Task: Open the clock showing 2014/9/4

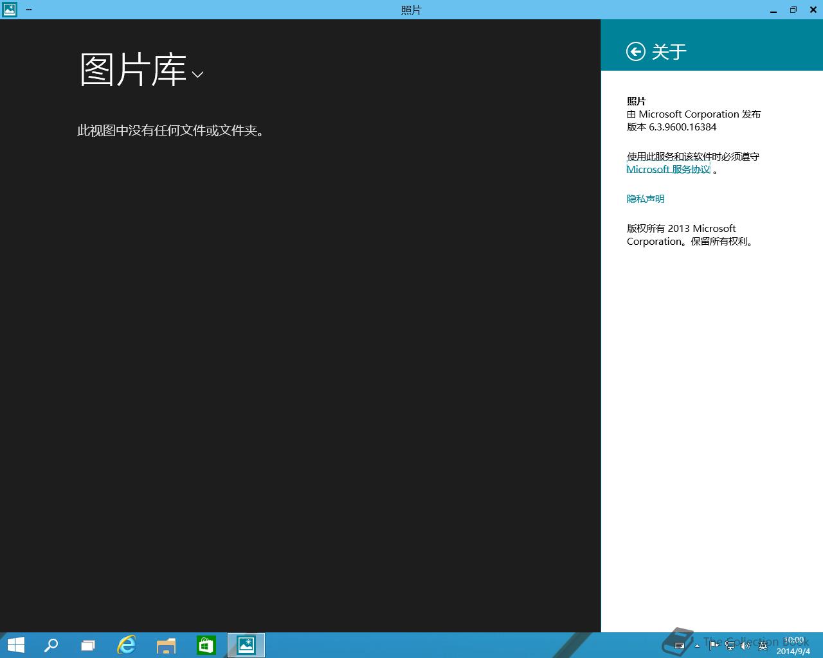Action: pyautogui.click(x=794, y=646)
